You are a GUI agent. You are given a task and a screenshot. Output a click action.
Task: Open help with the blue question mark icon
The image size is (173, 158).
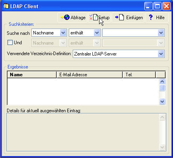coord(151,17)
